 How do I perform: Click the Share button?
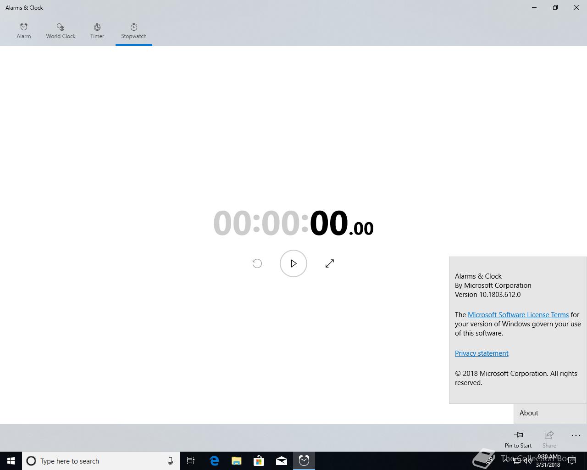click(549, 439)
